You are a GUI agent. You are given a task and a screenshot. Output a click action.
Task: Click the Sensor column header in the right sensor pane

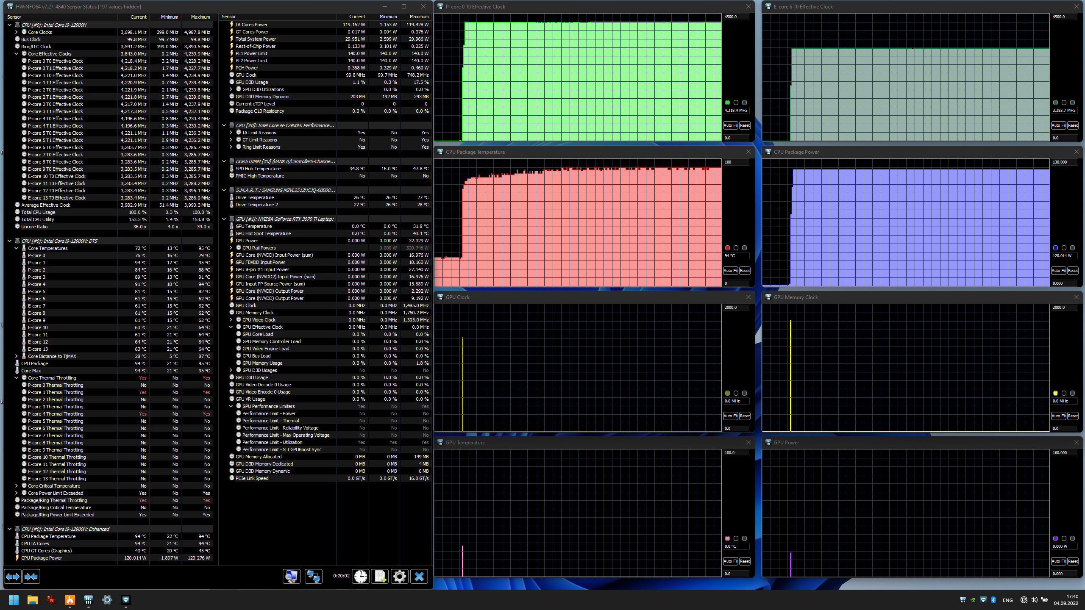pos(229,17)
